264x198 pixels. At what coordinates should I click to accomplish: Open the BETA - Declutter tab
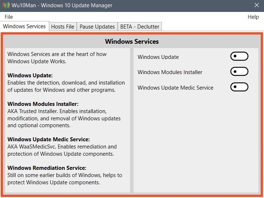pos(139,27)
